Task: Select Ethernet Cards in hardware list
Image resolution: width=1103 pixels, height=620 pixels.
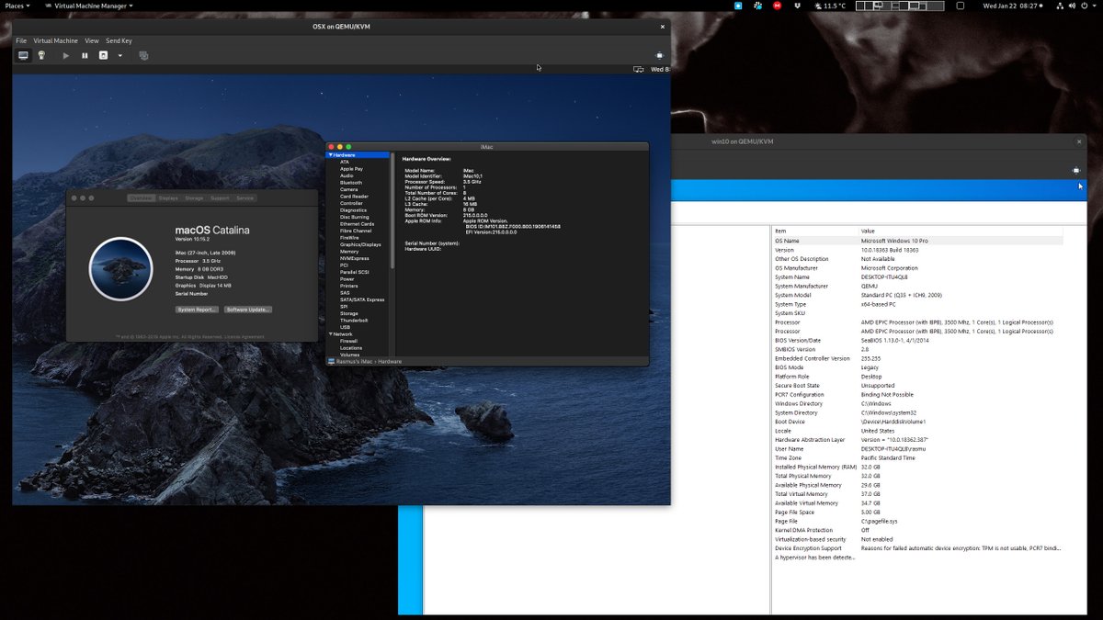Action: click(x=357, y=224)
